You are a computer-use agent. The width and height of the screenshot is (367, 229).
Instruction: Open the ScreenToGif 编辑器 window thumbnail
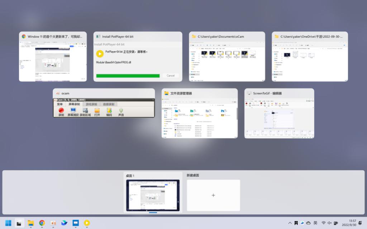pos(279,113)
